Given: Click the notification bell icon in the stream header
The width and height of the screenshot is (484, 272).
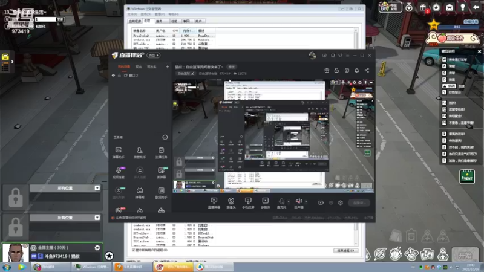Looking at the screenshot, I should pyautogui.click(x=356, y=70).
